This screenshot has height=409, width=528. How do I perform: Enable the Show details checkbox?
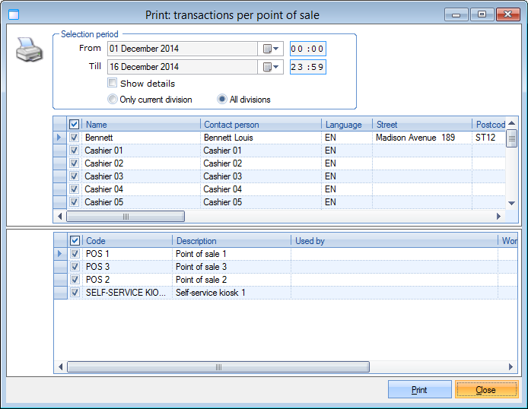[x=113, y=84]
